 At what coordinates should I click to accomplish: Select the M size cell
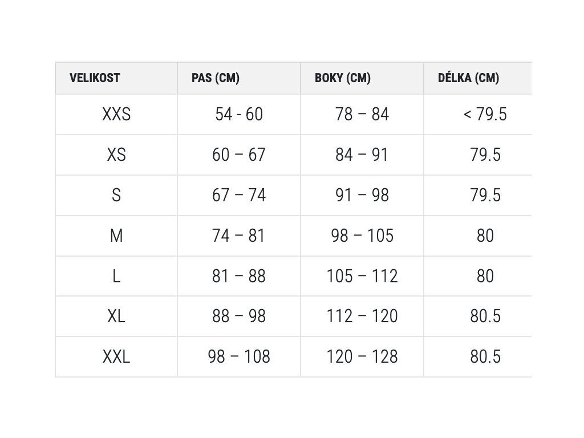[x=116, y=236]
